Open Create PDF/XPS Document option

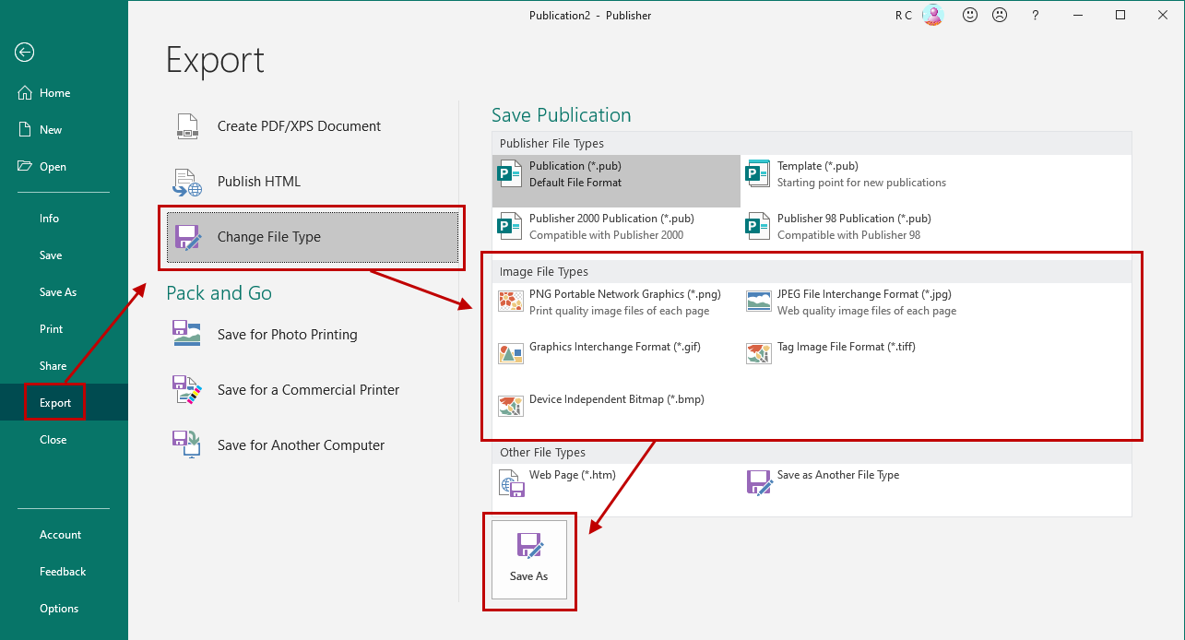coord(299,126)
